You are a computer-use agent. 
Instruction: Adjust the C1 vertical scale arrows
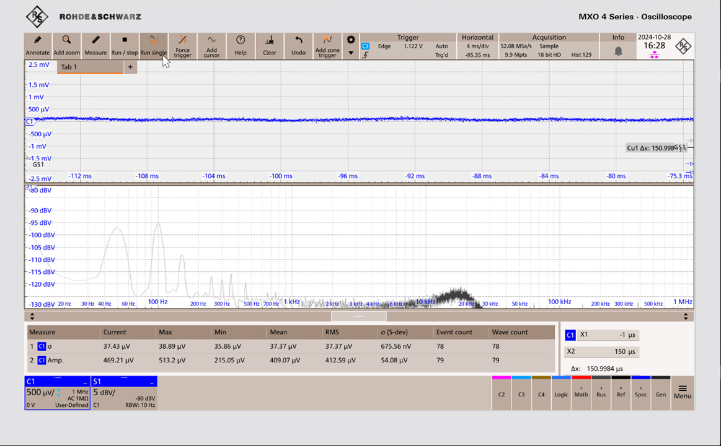click(x=58, y=393)
